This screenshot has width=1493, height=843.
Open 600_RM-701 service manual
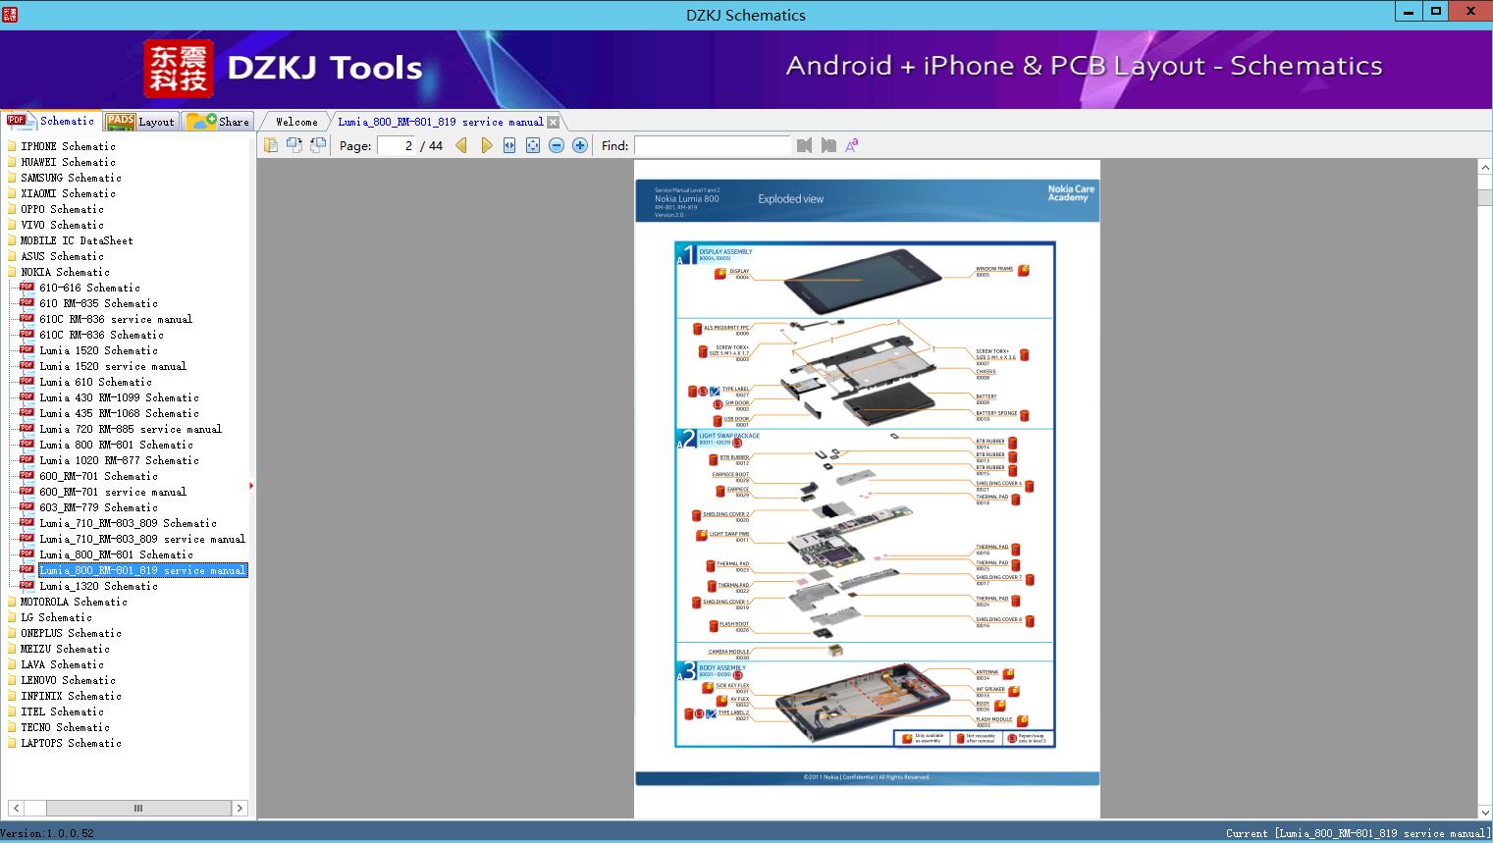(113, 492)
